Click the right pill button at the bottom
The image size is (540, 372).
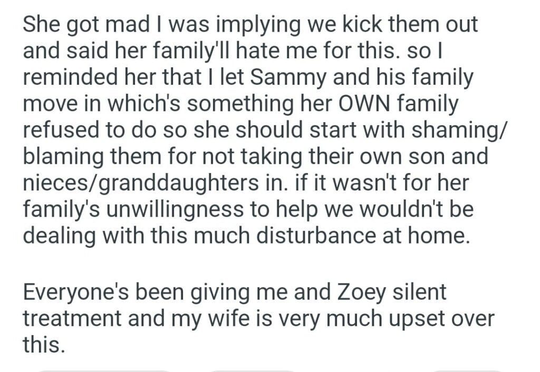[x=467, y=369]
